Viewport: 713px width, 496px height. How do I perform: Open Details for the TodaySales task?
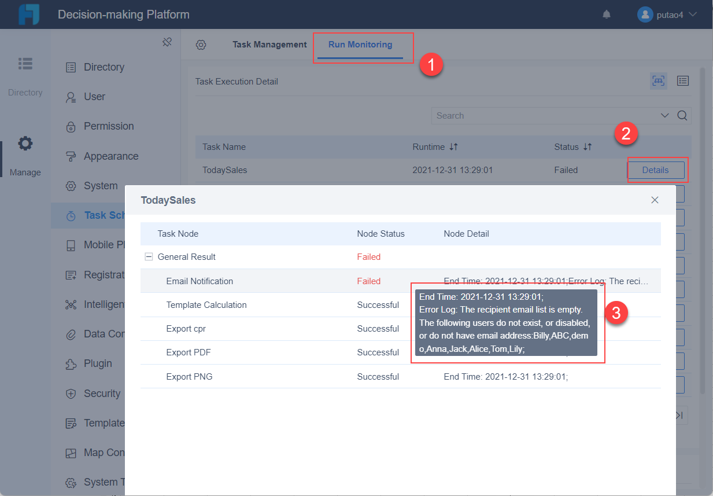[x=656, y=170]
